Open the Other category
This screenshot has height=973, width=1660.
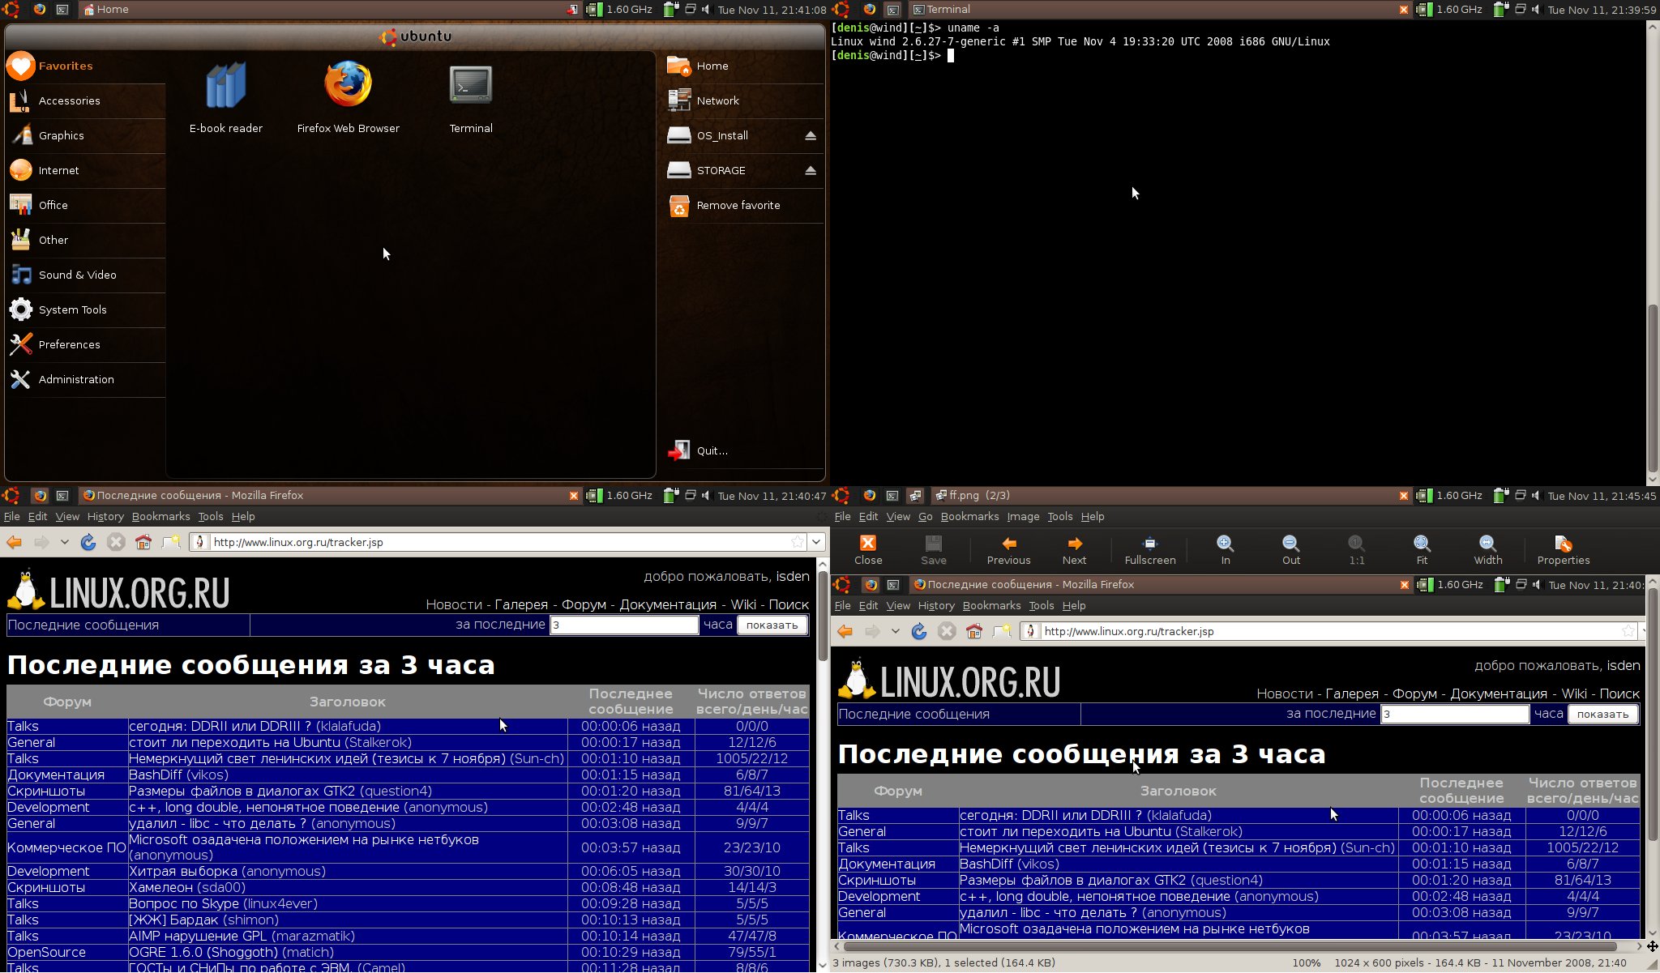(84, 241)
